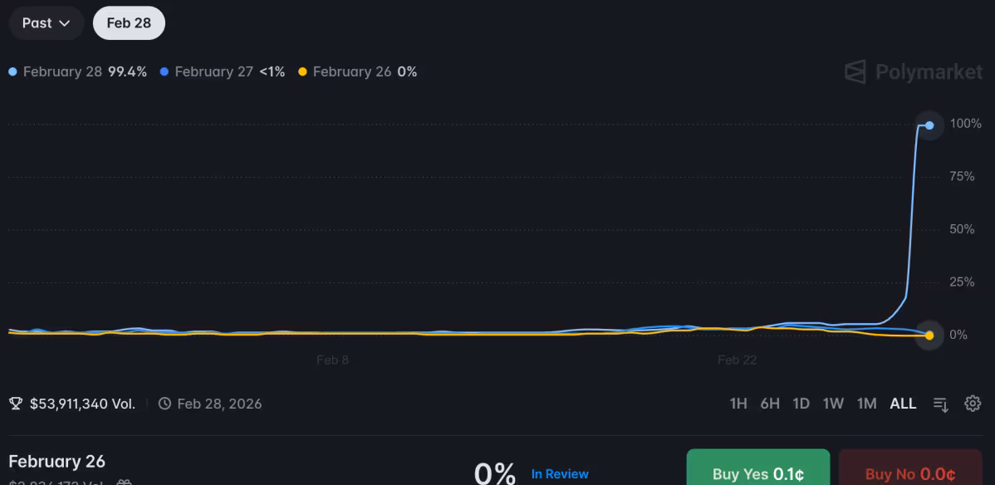The image size is (995, 485).
Task: Click the February 27 legend entry
Action: [213, 72]
